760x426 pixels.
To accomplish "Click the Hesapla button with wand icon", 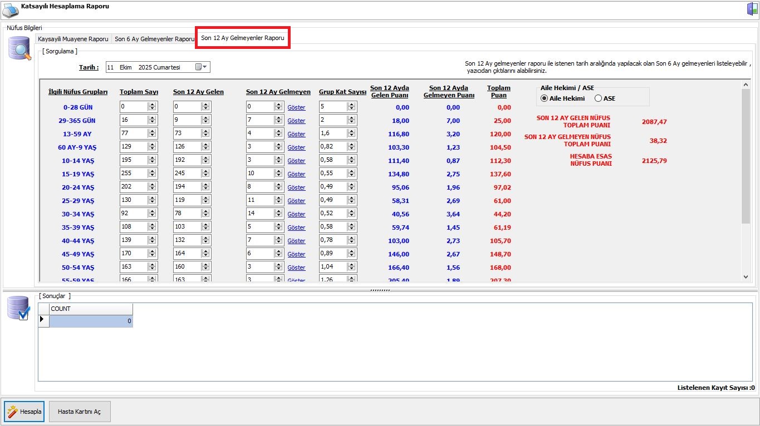I will click(24, 412).
